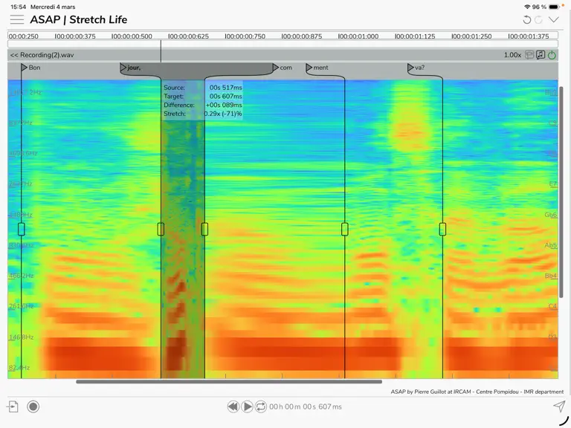Select the 'jour,' marker flag
The width and height of the screenshot is (571, 428).
coord(130,68)
